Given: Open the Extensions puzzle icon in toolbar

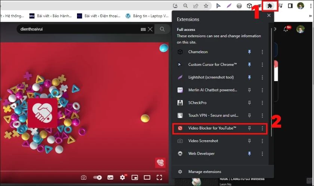Looking at the screenshot, I should pyautogui.click(x=269, y=6).
